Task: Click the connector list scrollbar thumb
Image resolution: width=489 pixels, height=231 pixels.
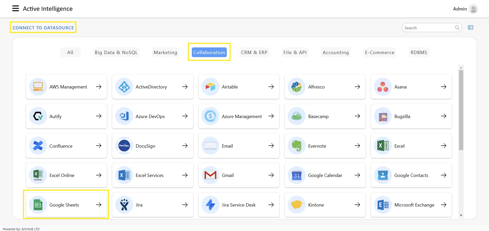Action: (x=461, y=110)
